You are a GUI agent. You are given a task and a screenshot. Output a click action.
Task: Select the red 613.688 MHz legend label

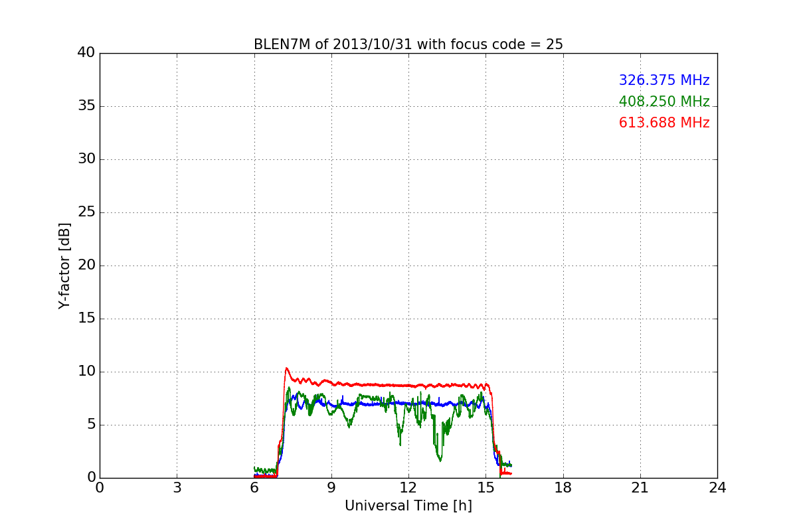pyautogui.click(x=664, y=123)
